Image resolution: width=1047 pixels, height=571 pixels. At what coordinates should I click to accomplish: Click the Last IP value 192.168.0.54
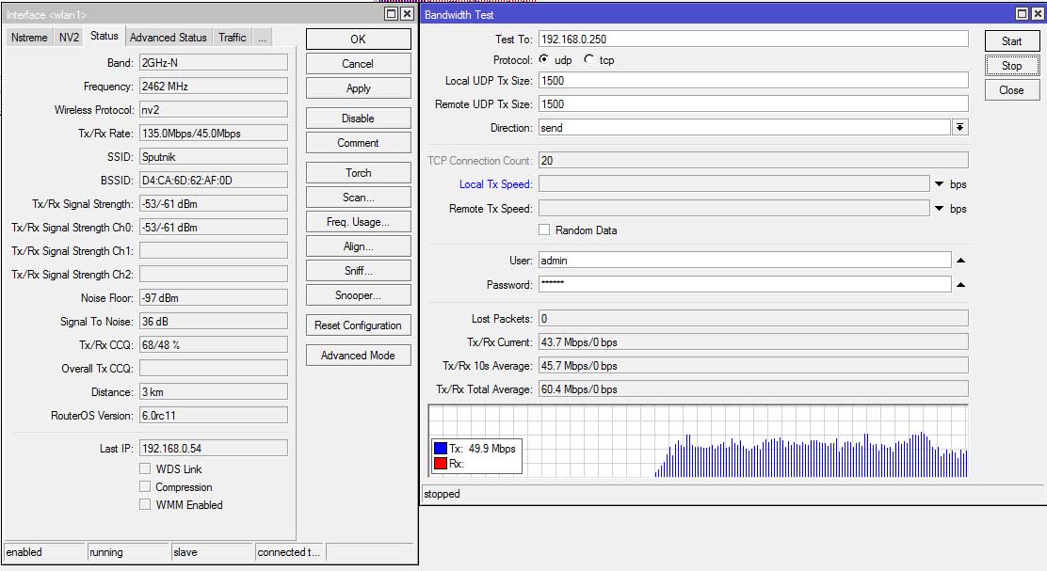(x=214, y=449)
